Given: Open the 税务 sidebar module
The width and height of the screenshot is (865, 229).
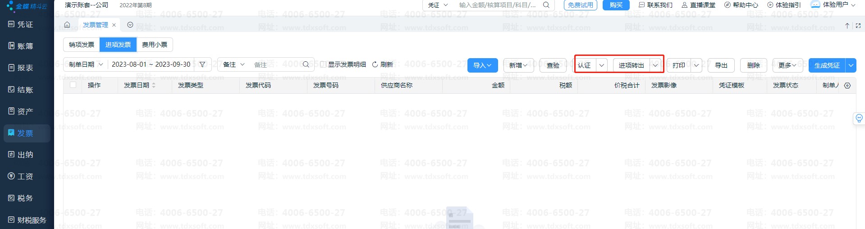Looking at the screenshot, I should (x=21, y=198).
